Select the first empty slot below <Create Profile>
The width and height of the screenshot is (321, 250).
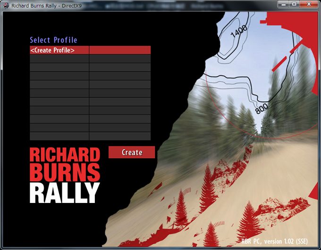tap(59, 59)
